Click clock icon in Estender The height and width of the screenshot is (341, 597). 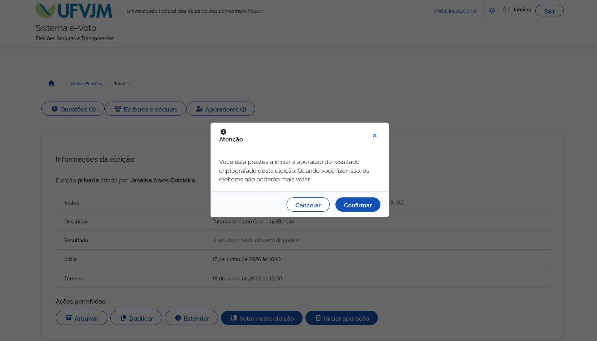point(178,318)
